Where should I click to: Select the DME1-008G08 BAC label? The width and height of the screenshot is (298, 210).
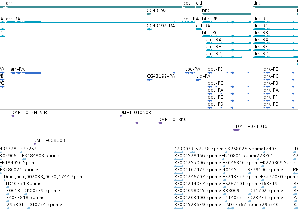(x=49, y=140)
